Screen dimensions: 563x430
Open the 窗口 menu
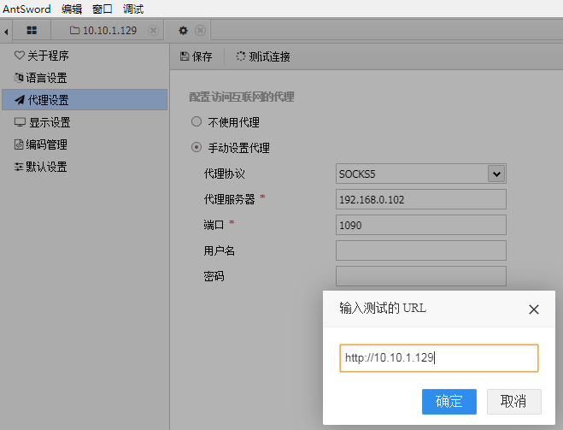[103, 9]
